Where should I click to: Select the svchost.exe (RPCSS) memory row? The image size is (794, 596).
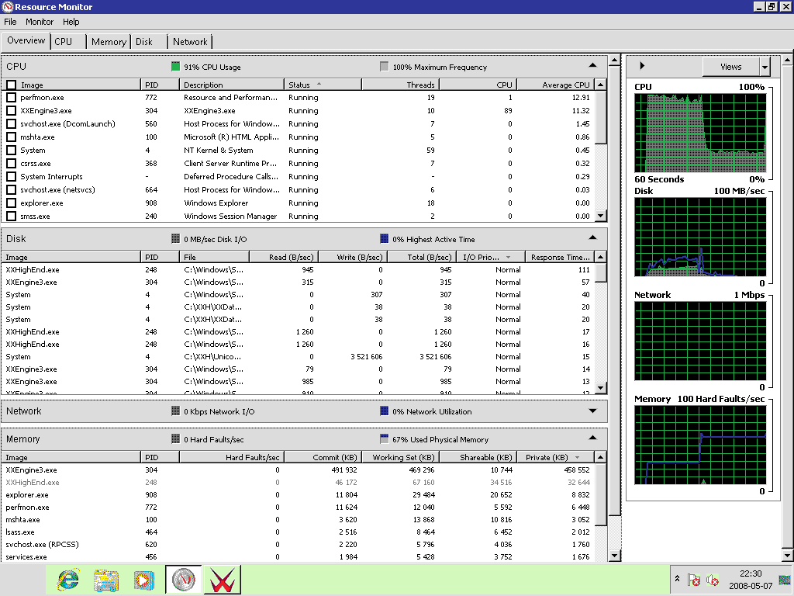click(x=298, y=544)
